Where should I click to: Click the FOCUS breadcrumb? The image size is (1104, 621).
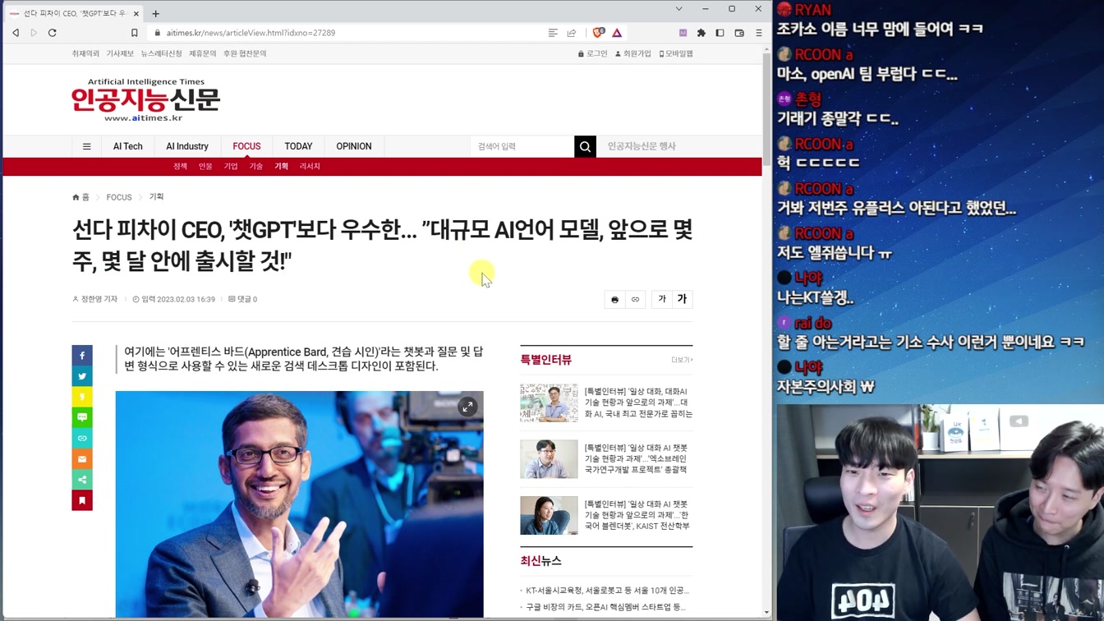pos(119,197)
